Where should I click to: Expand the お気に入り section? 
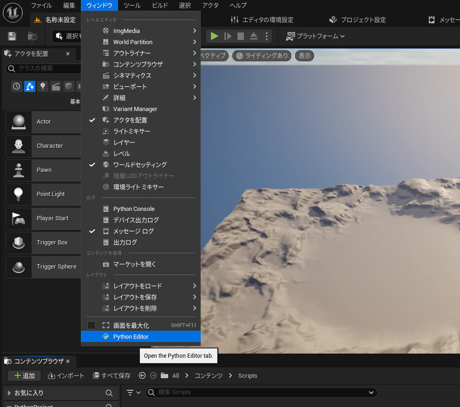point(9,393)
